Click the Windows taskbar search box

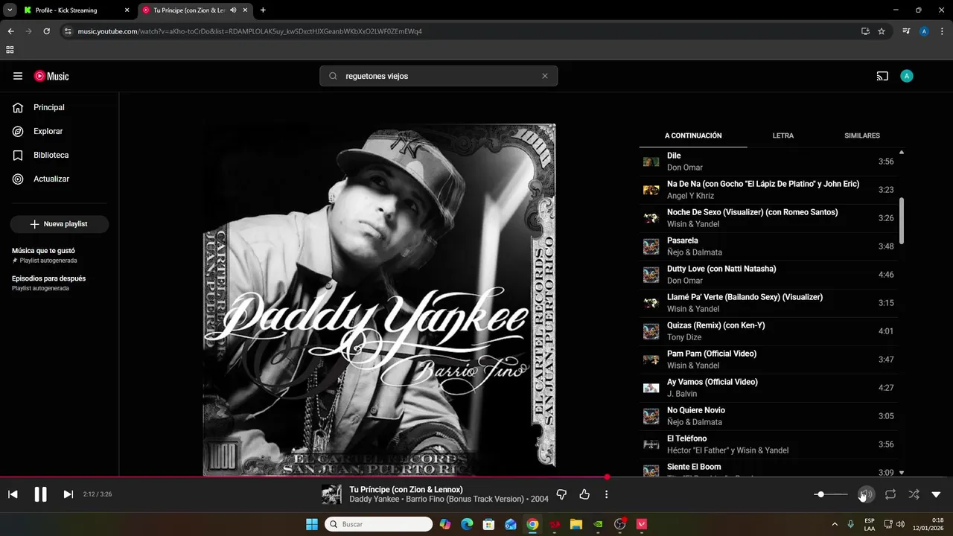click(378, 524)
